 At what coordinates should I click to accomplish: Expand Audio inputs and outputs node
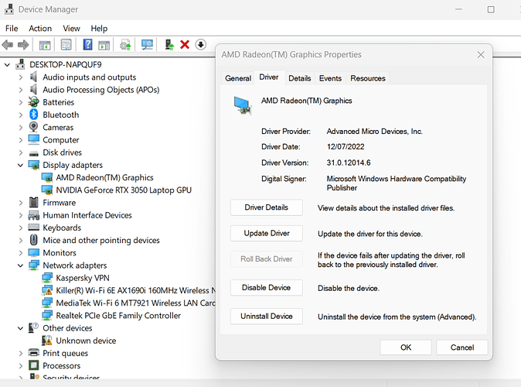pos(20,77)
